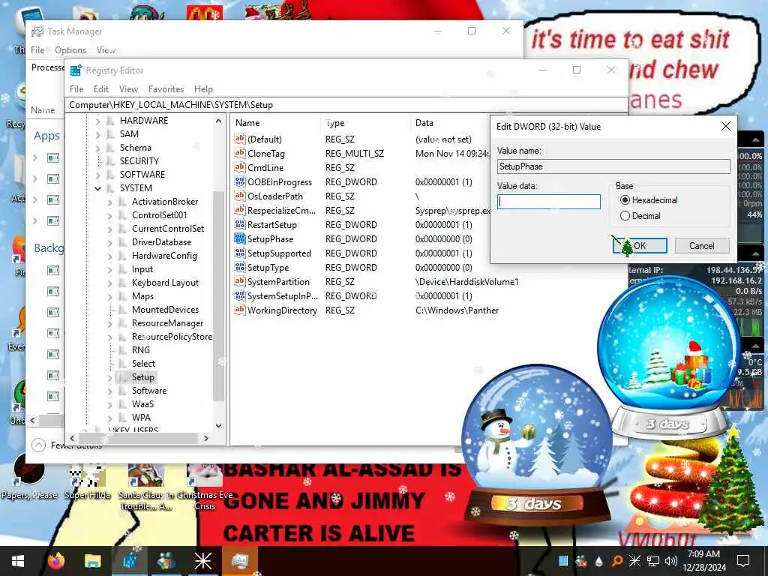Viewport: 768px width, 576px height.
Task: Select the Decimal base radio button
Action: [625, 215]
